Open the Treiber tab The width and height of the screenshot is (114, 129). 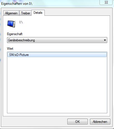pos(25,13)
